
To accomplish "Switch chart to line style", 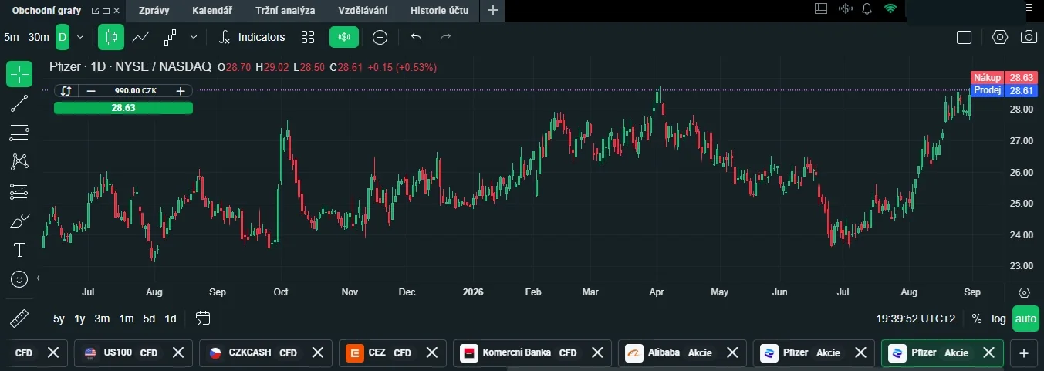I will pos(140,37).
